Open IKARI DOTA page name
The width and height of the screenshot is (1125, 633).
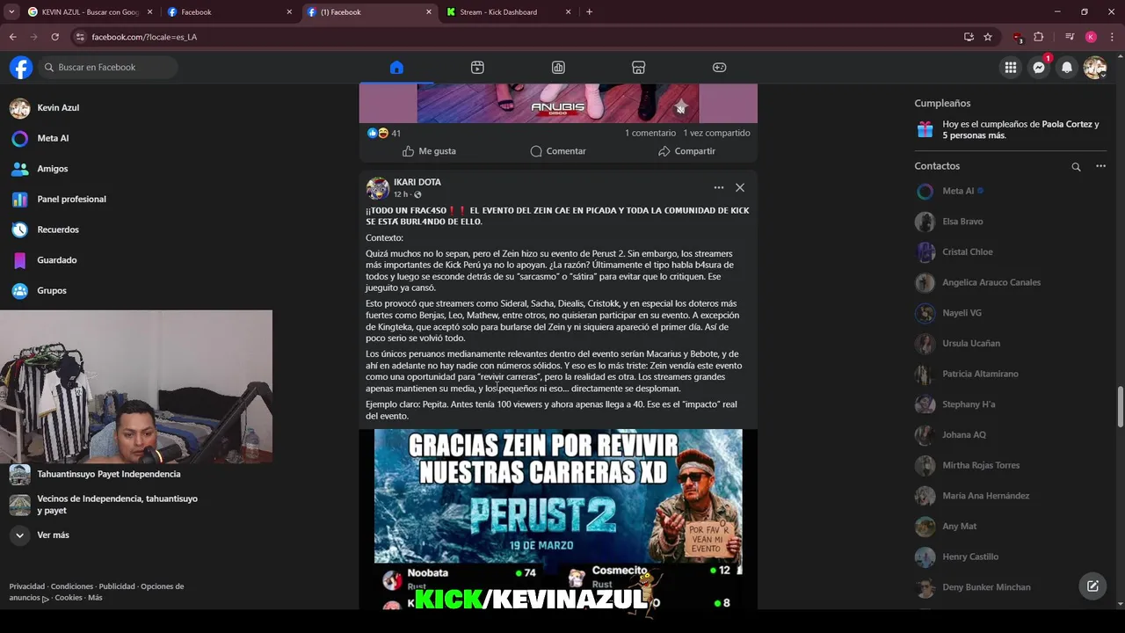(417, 182)
